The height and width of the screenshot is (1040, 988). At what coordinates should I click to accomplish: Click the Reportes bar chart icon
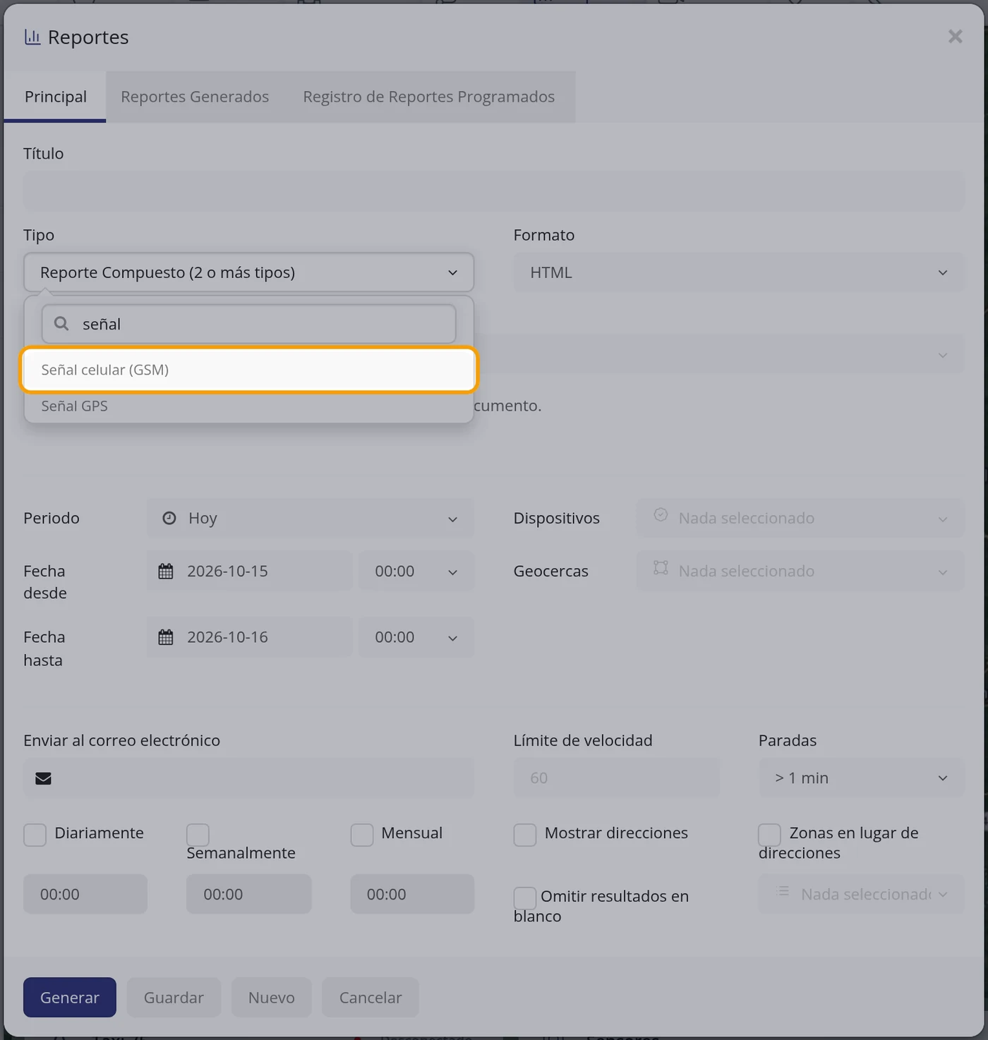[x=32, y=37]
